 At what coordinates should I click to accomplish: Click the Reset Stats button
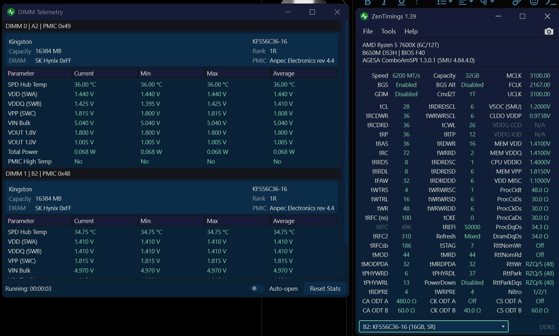click(x=325, y=289)
